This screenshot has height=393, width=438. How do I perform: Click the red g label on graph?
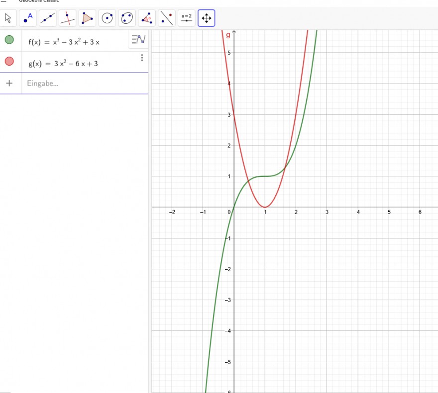tap(228, 35)
